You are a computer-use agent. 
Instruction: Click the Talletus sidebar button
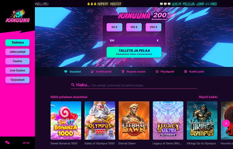(17, 43)
